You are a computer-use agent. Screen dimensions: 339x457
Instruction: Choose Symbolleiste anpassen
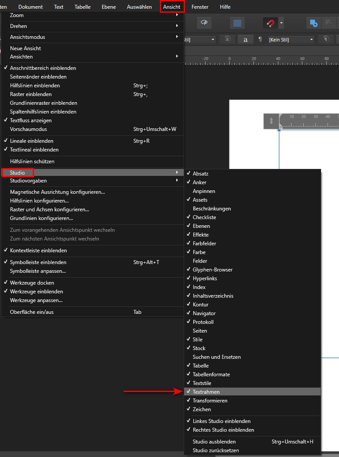pos(92,271)
